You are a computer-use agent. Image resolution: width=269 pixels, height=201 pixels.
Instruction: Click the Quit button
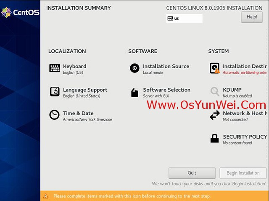[x=192, y=173]
